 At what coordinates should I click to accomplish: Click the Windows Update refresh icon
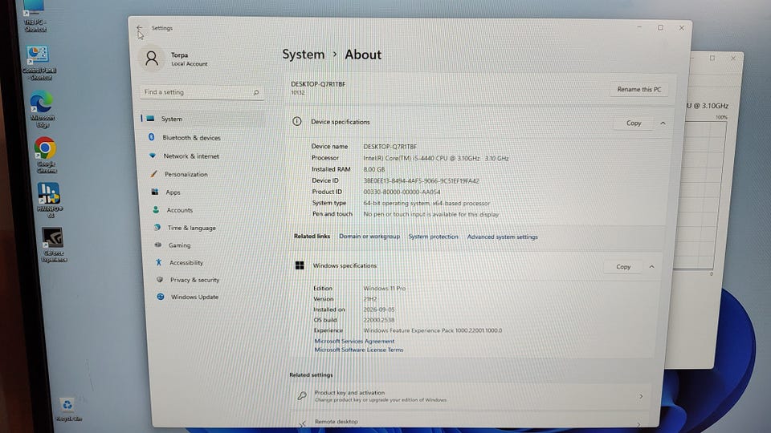coord(161,297)
